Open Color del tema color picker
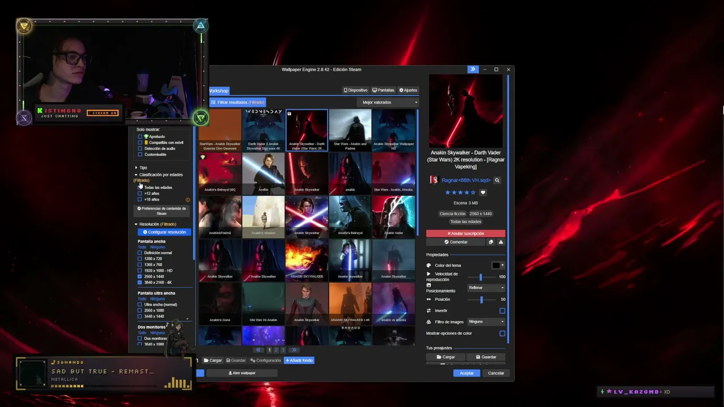The width and height of the screenshot is (724, 407). 498,266
